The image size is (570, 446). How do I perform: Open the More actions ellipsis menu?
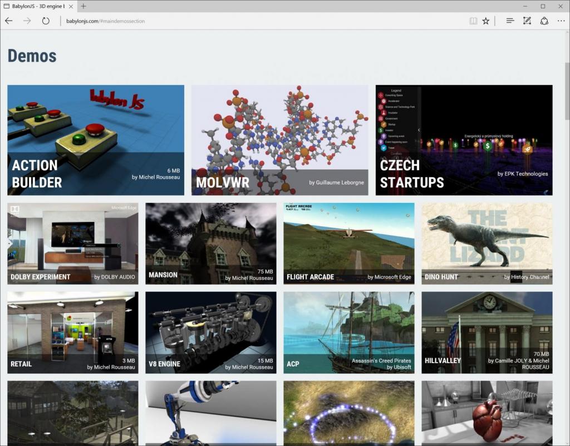[x=561, y=21]
